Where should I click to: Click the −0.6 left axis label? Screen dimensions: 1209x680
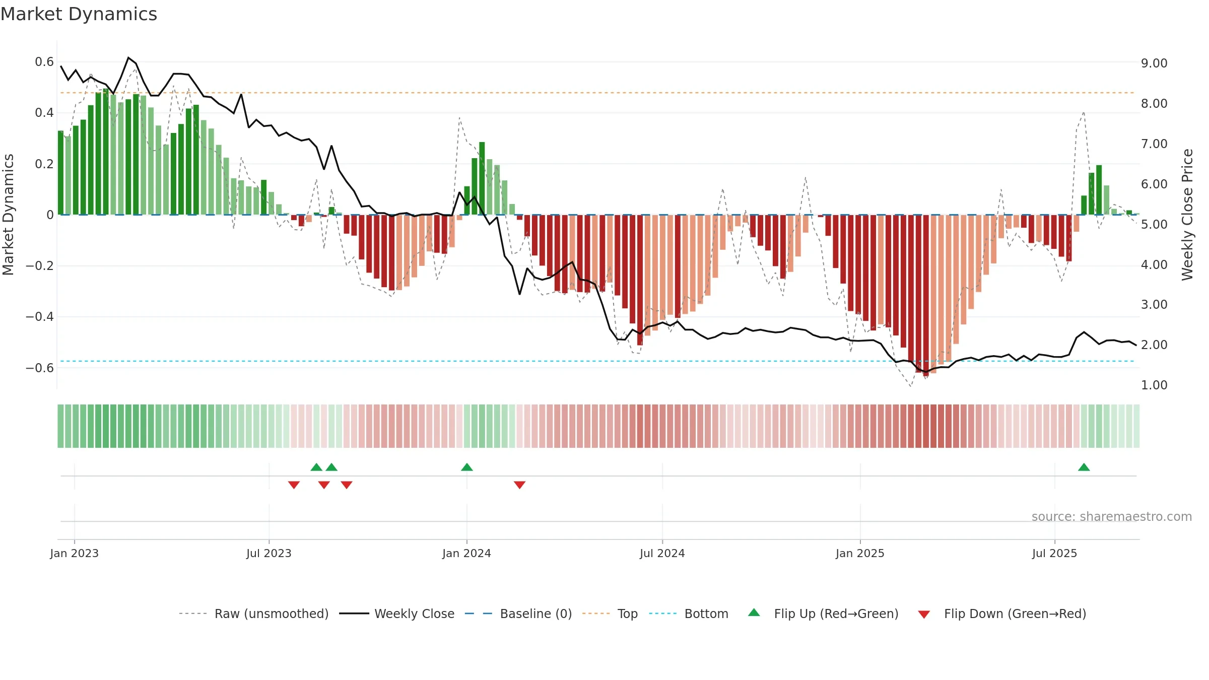40,368
